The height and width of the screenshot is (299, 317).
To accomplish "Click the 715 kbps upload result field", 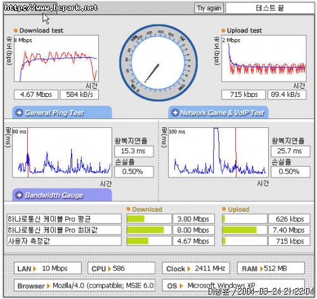I will pyautogui.click(x=243, y=94).
